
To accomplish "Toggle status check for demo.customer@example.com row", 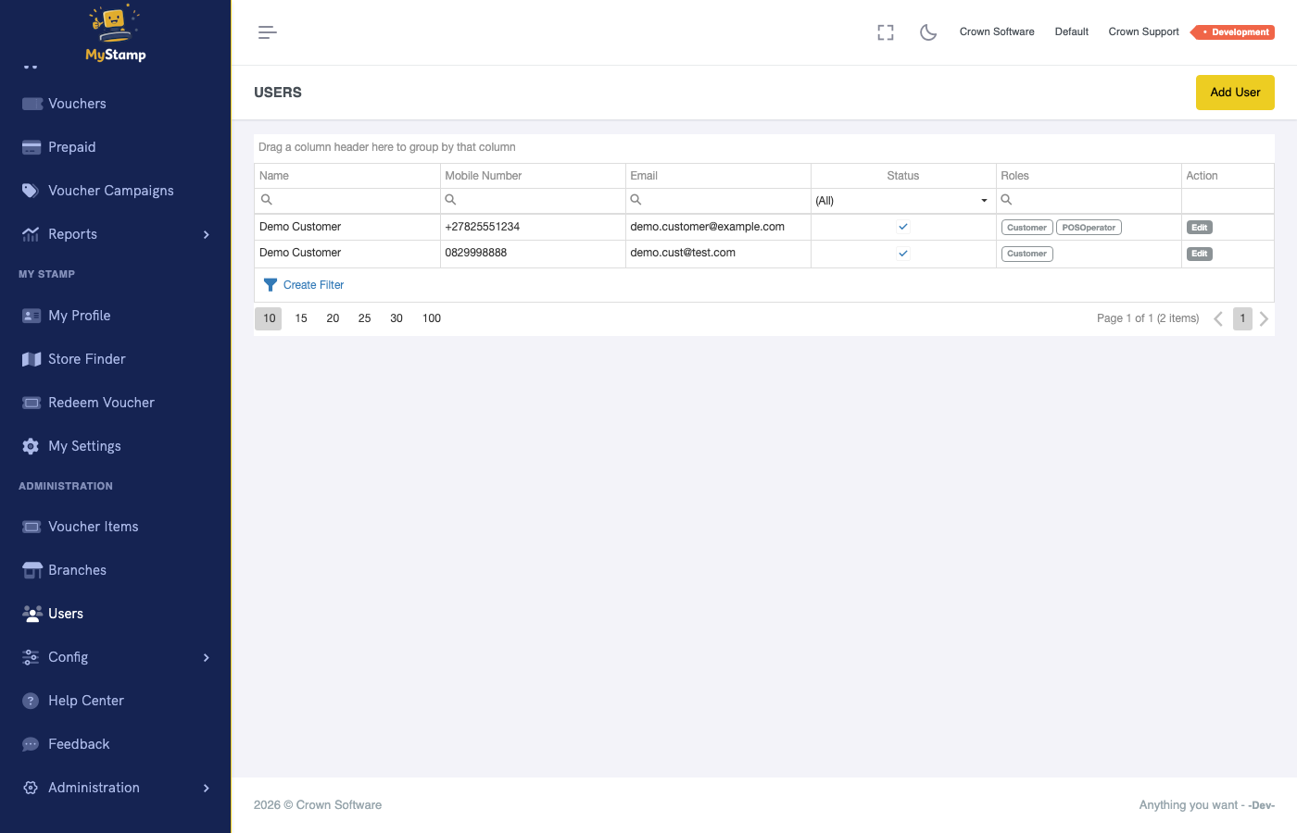I will 903,227.
